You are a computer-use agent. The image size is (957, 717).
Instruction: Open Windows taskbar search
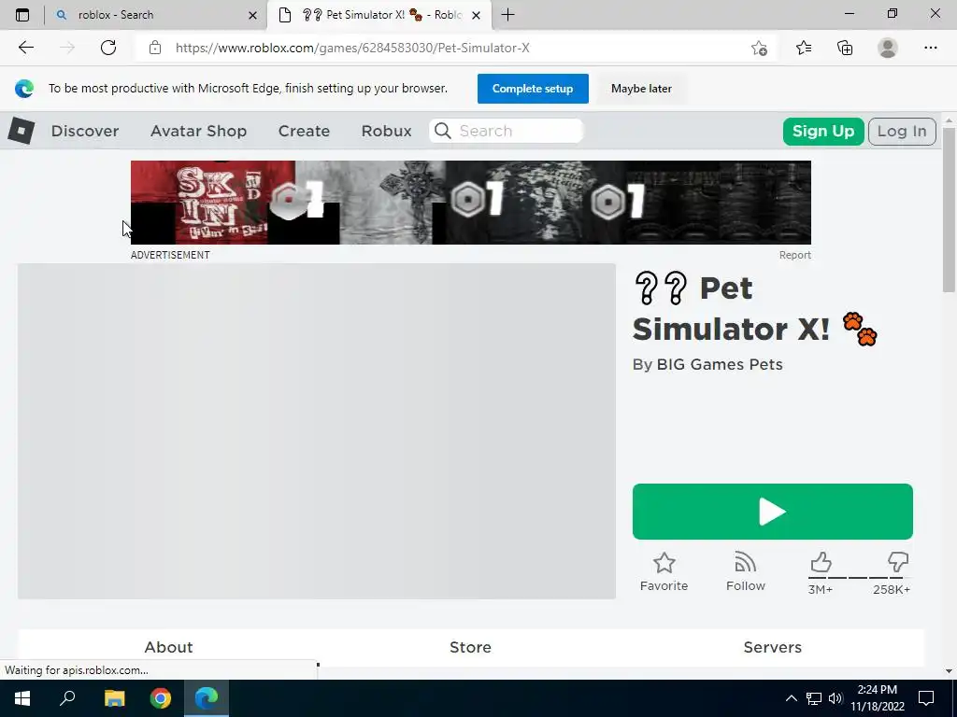pos(67,698)
